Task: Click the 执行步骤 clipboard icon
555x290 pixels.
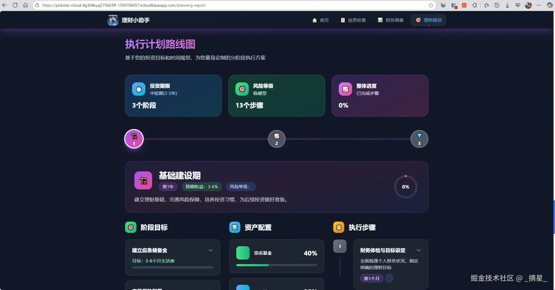Action: tap(339, 227)
